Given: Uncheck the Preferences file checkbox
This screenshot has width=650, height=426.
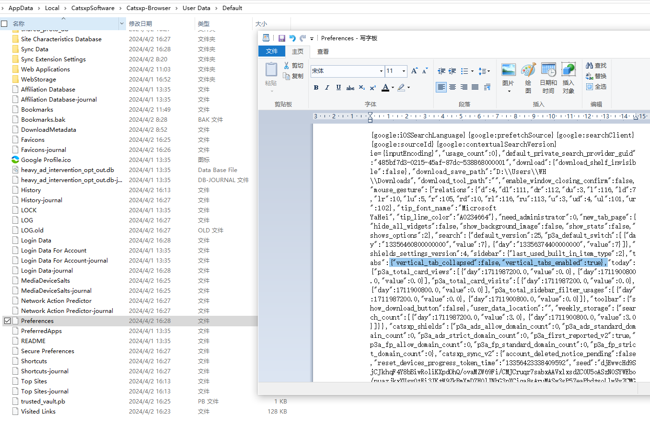Looking at the screenshot, I should (x=7, y=321).
